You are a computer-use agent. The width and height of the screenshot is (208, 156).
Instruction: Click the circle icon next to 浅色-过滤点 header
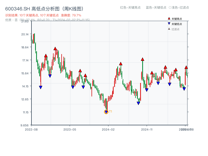[171, 8]
